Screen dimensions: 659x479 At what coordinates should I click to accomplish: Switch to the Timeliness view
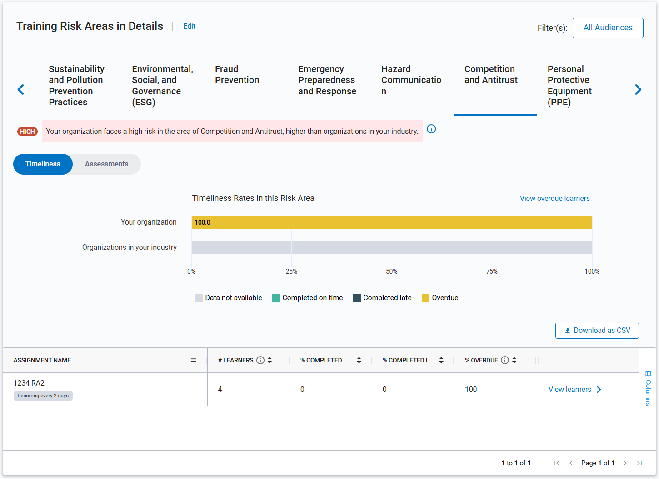tap(43, 164)
